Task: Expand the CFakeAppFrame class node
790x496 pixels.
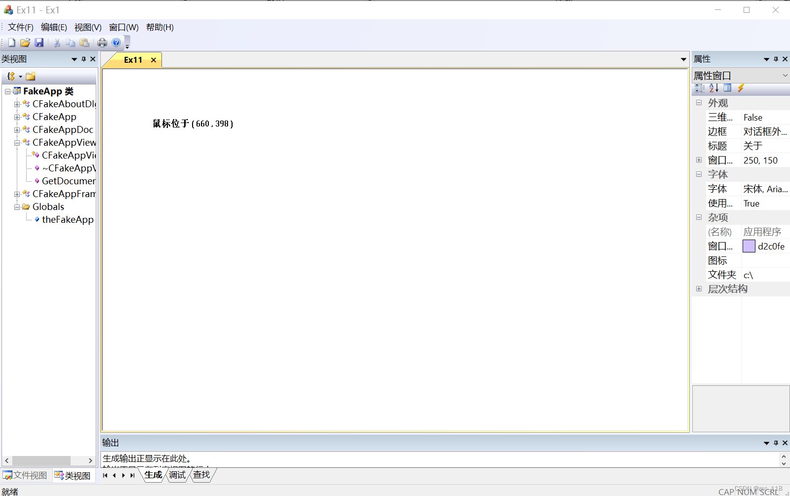Action: pos(17,194)
